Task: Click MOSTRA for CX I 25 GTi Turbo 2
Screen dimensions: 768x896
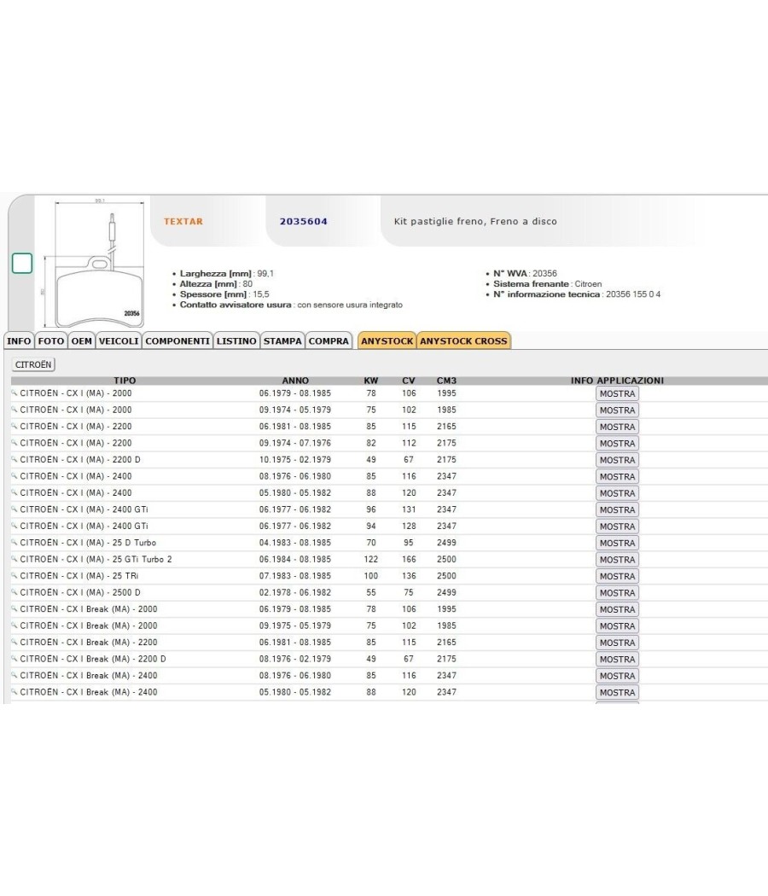Action: [x=617, y=560]
